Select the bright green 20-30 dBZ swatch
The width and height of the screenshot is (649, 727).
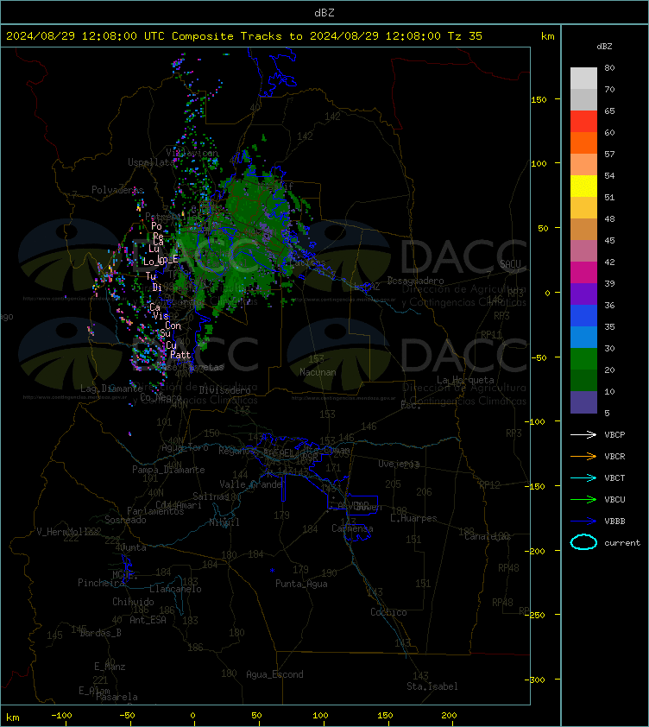point(583,358)
